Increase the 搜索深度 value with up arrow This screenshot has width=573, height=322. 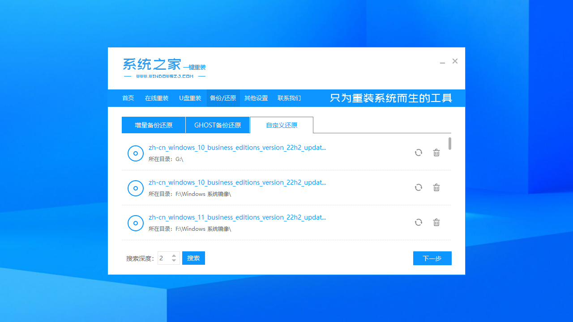point(174,255)
